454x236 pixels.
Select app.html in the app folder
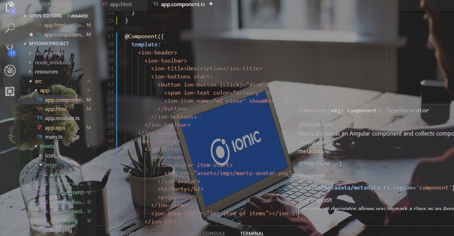tap(56, 109)
